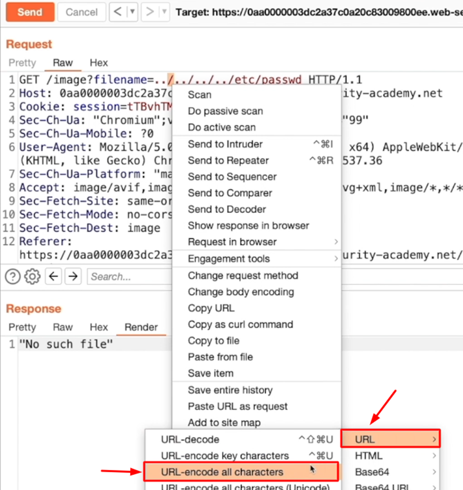The image size is (463, 490).
Task: Select Send to Decoder
Action: pos(257,209)
